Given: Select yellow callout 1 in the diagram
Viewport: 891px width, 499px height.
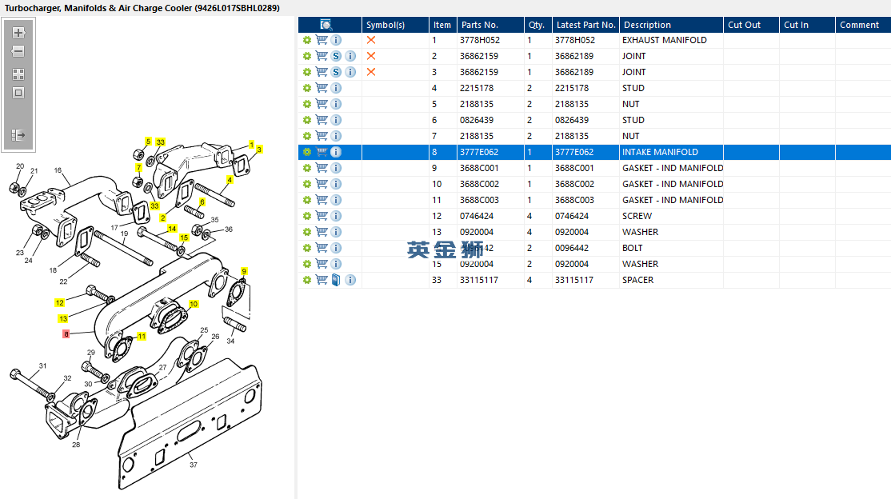Looking at the screenshot, I should 251,145.
